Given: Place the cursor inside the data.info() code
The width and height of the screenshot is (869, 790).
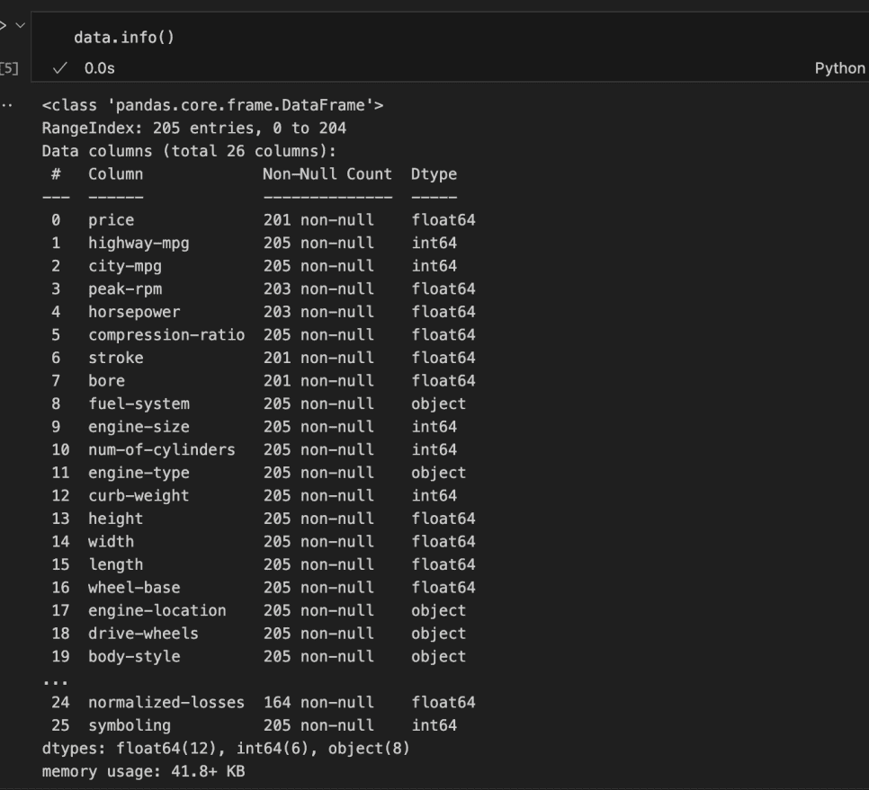Looking at the screenshot, I should pyautogui.click(x=90, y=38).
